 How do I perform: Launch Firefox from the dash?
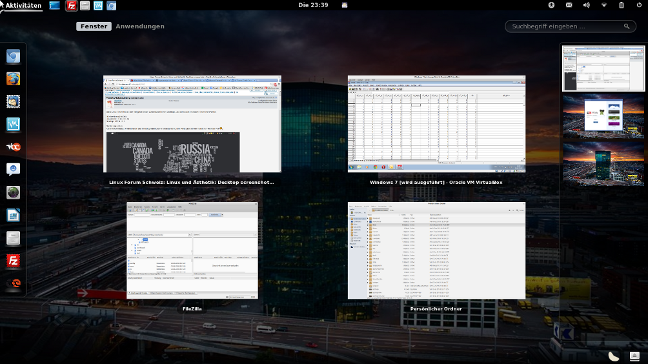[13, 79]
